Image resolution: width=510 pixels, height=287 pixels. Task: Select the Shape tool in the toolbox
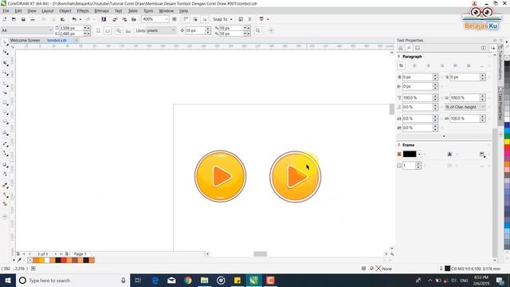coord(5,53)
